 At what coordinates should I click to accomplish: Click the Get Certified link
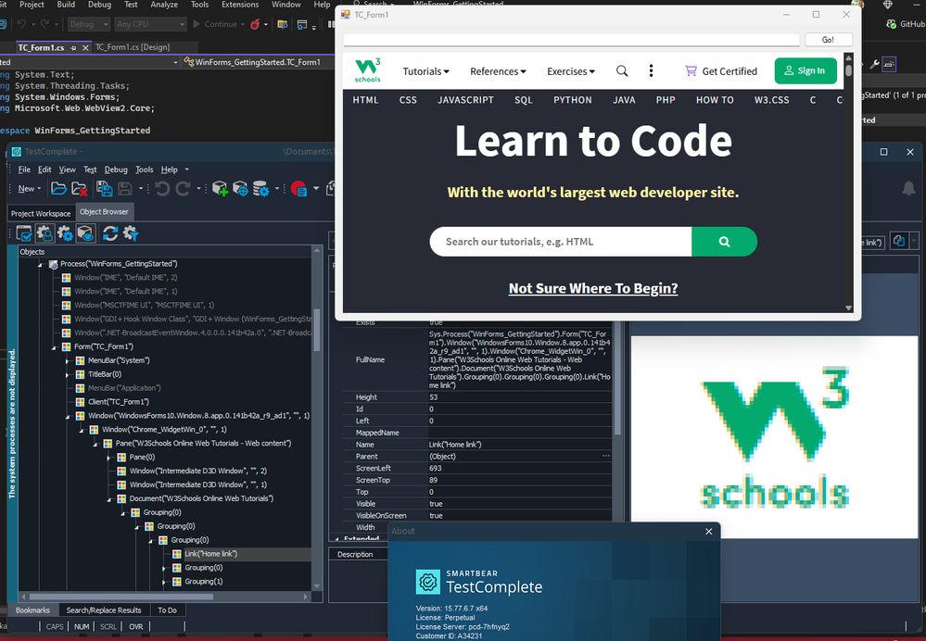click(x=720, y=71)
